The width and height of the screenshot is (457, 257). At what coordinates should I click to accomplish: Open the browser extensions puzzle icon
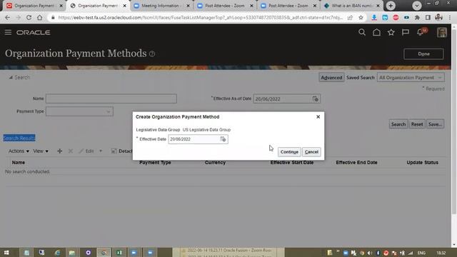click(x=417, y=17)
